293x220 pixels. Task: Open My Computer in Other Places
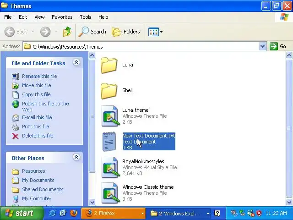click(x=37, y=198)
